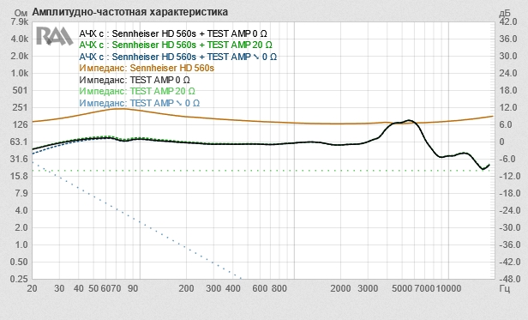The width and height of the screenshot is (528, 320).
Task: Click the "20" frequency axis label
Action: click(33, 288)
